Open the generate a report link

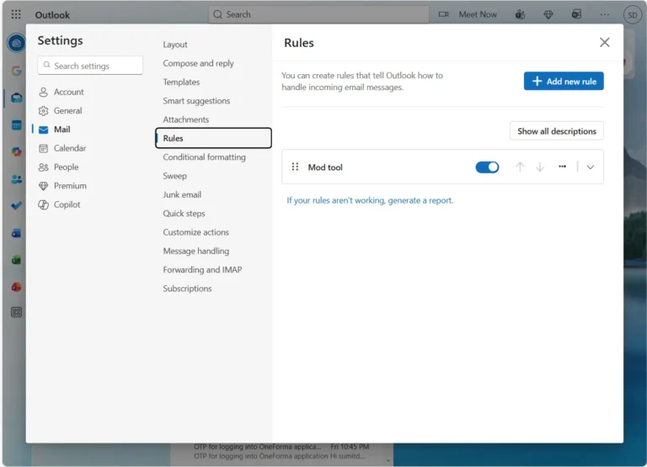pyautogui.click(x=370, y=200)
